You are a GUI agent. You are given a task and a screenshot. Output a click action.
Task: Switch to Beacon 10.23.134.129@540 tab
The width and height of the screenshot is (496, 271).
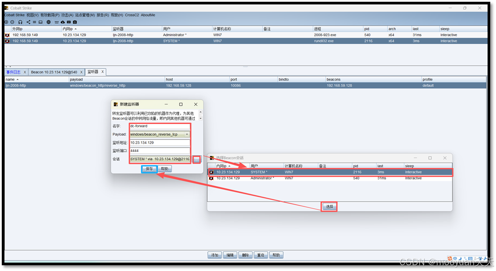click(54, 72)
